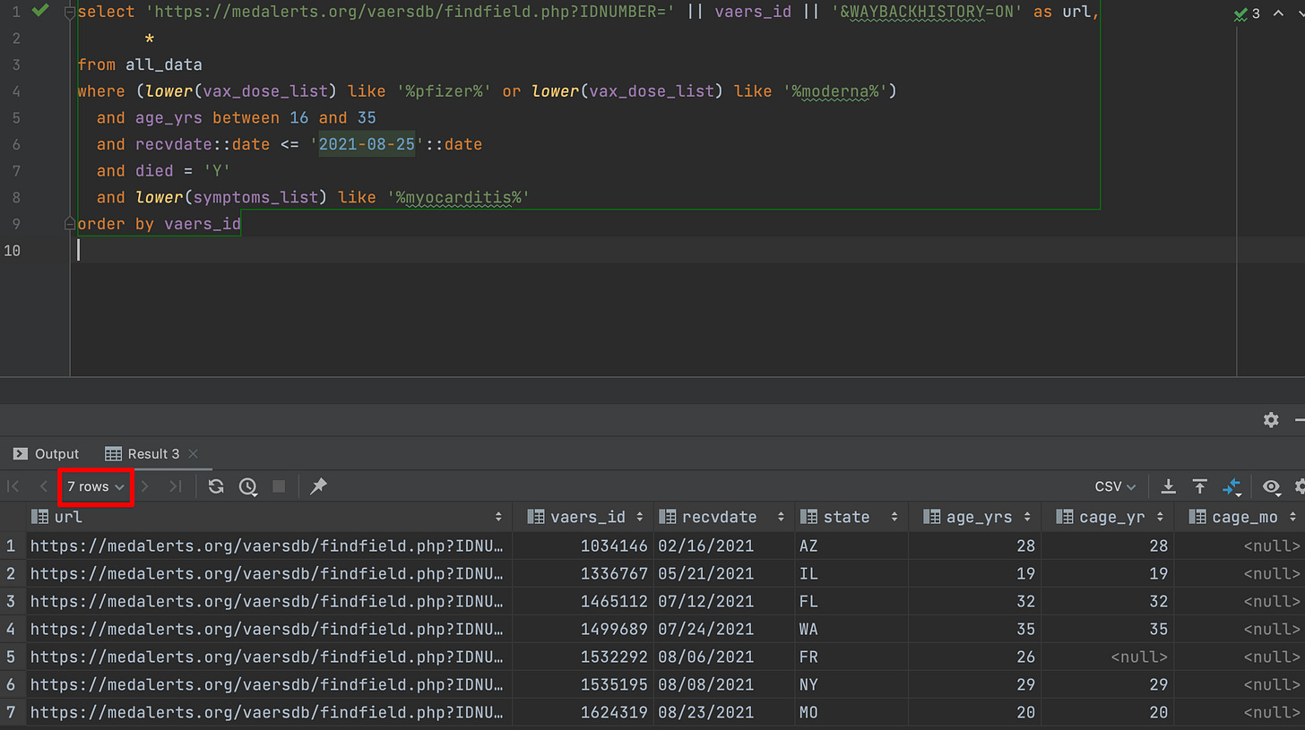
Task: Click sort arrows on vaers_id column
Action: 640,517
